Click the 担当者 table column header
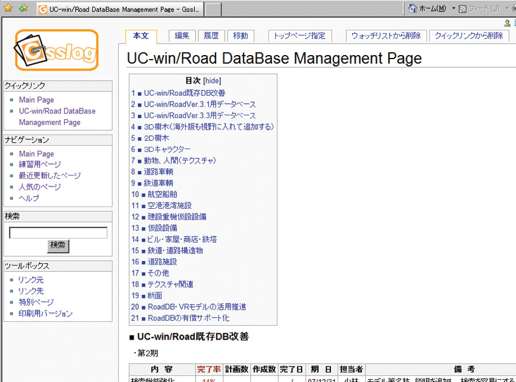 click(351, 369)
